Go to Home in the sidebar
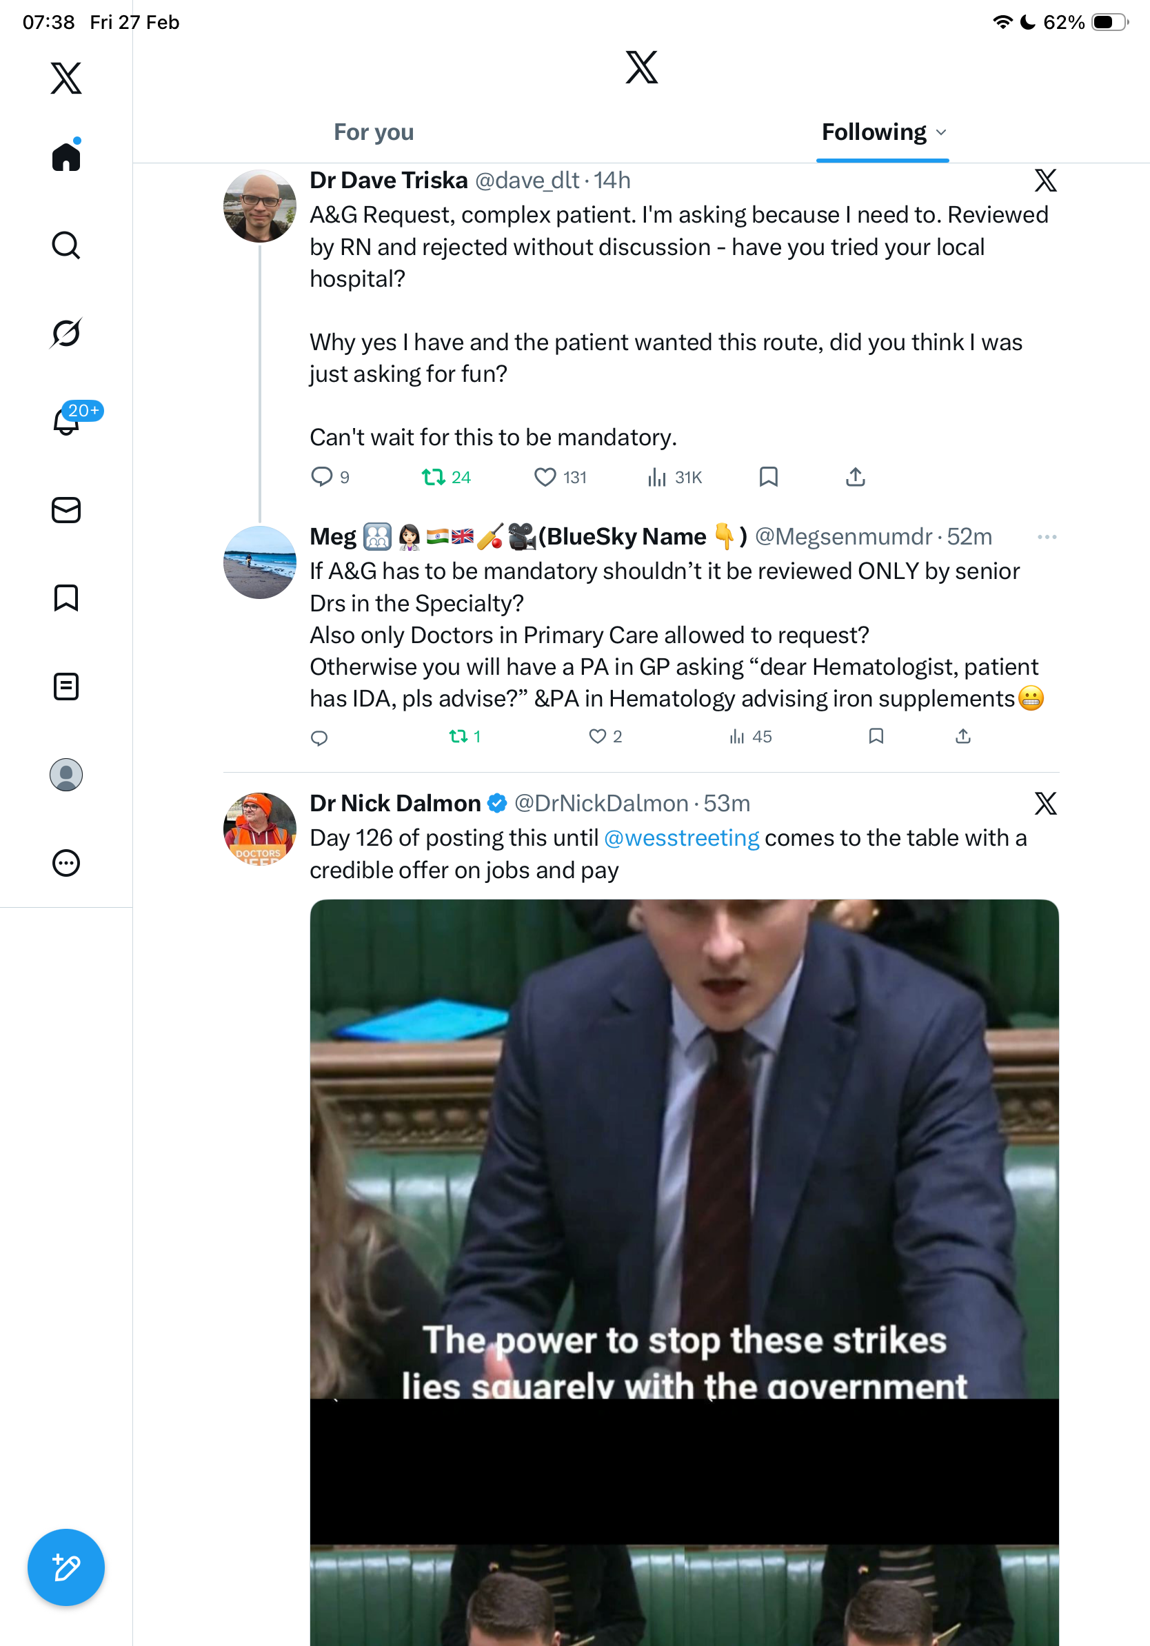1150x1646 pixels. [66, 157]
